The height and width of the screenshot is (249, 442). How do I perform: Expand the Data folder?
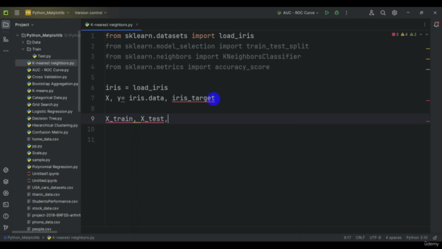click(x=23, y=42)
